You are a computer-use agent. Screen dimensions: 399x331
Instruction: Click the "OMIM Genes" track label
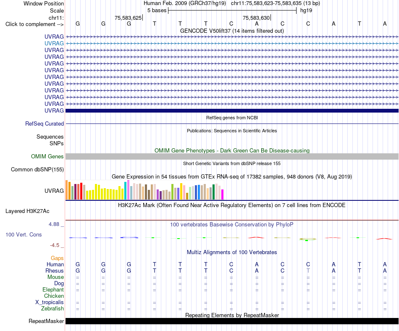(47, 156)
